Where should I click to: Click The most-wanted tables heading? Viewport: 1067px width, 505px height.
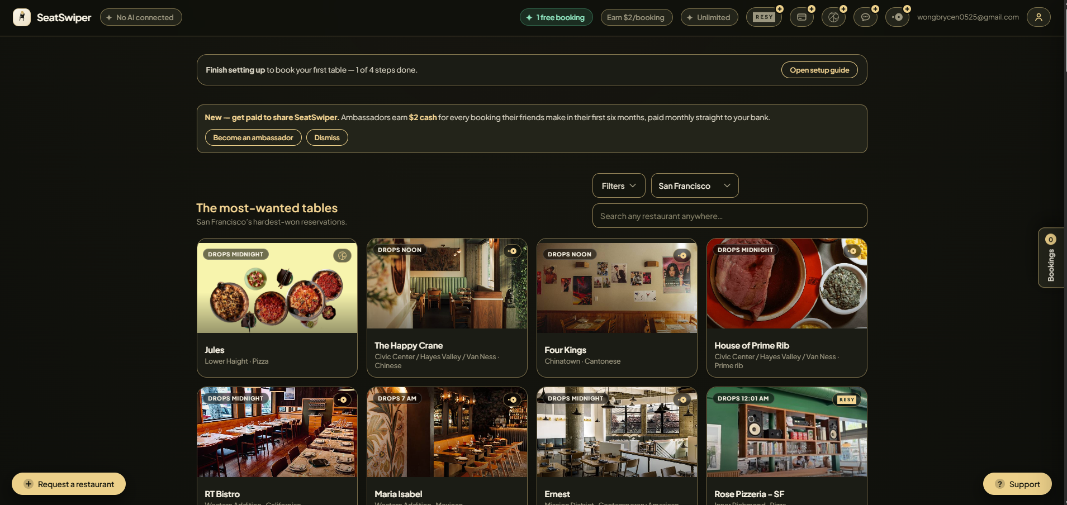[267, 208]
